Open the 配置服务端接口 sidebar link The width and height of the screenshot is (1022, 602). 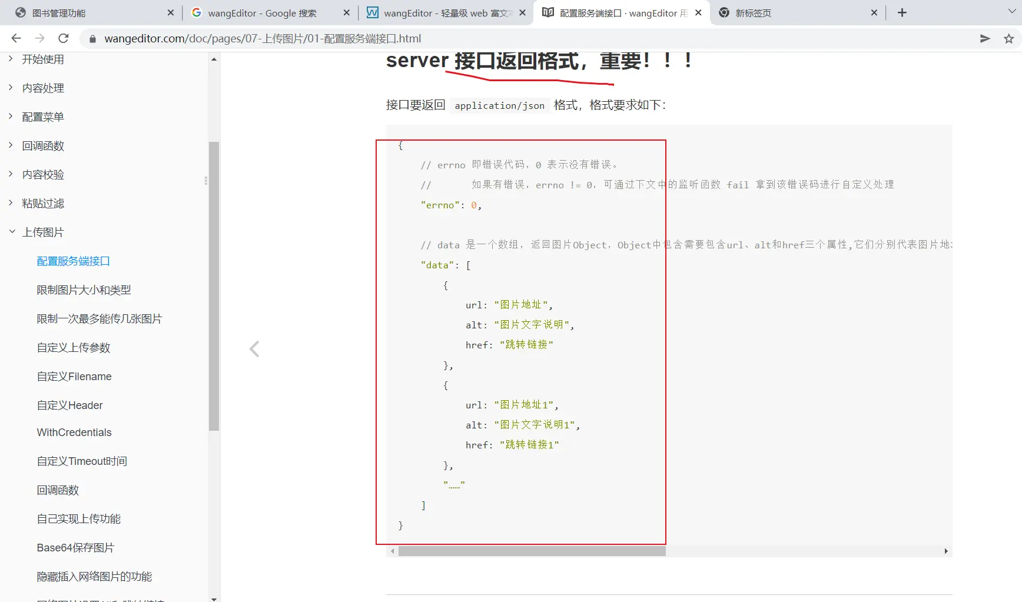click(74, 261)
